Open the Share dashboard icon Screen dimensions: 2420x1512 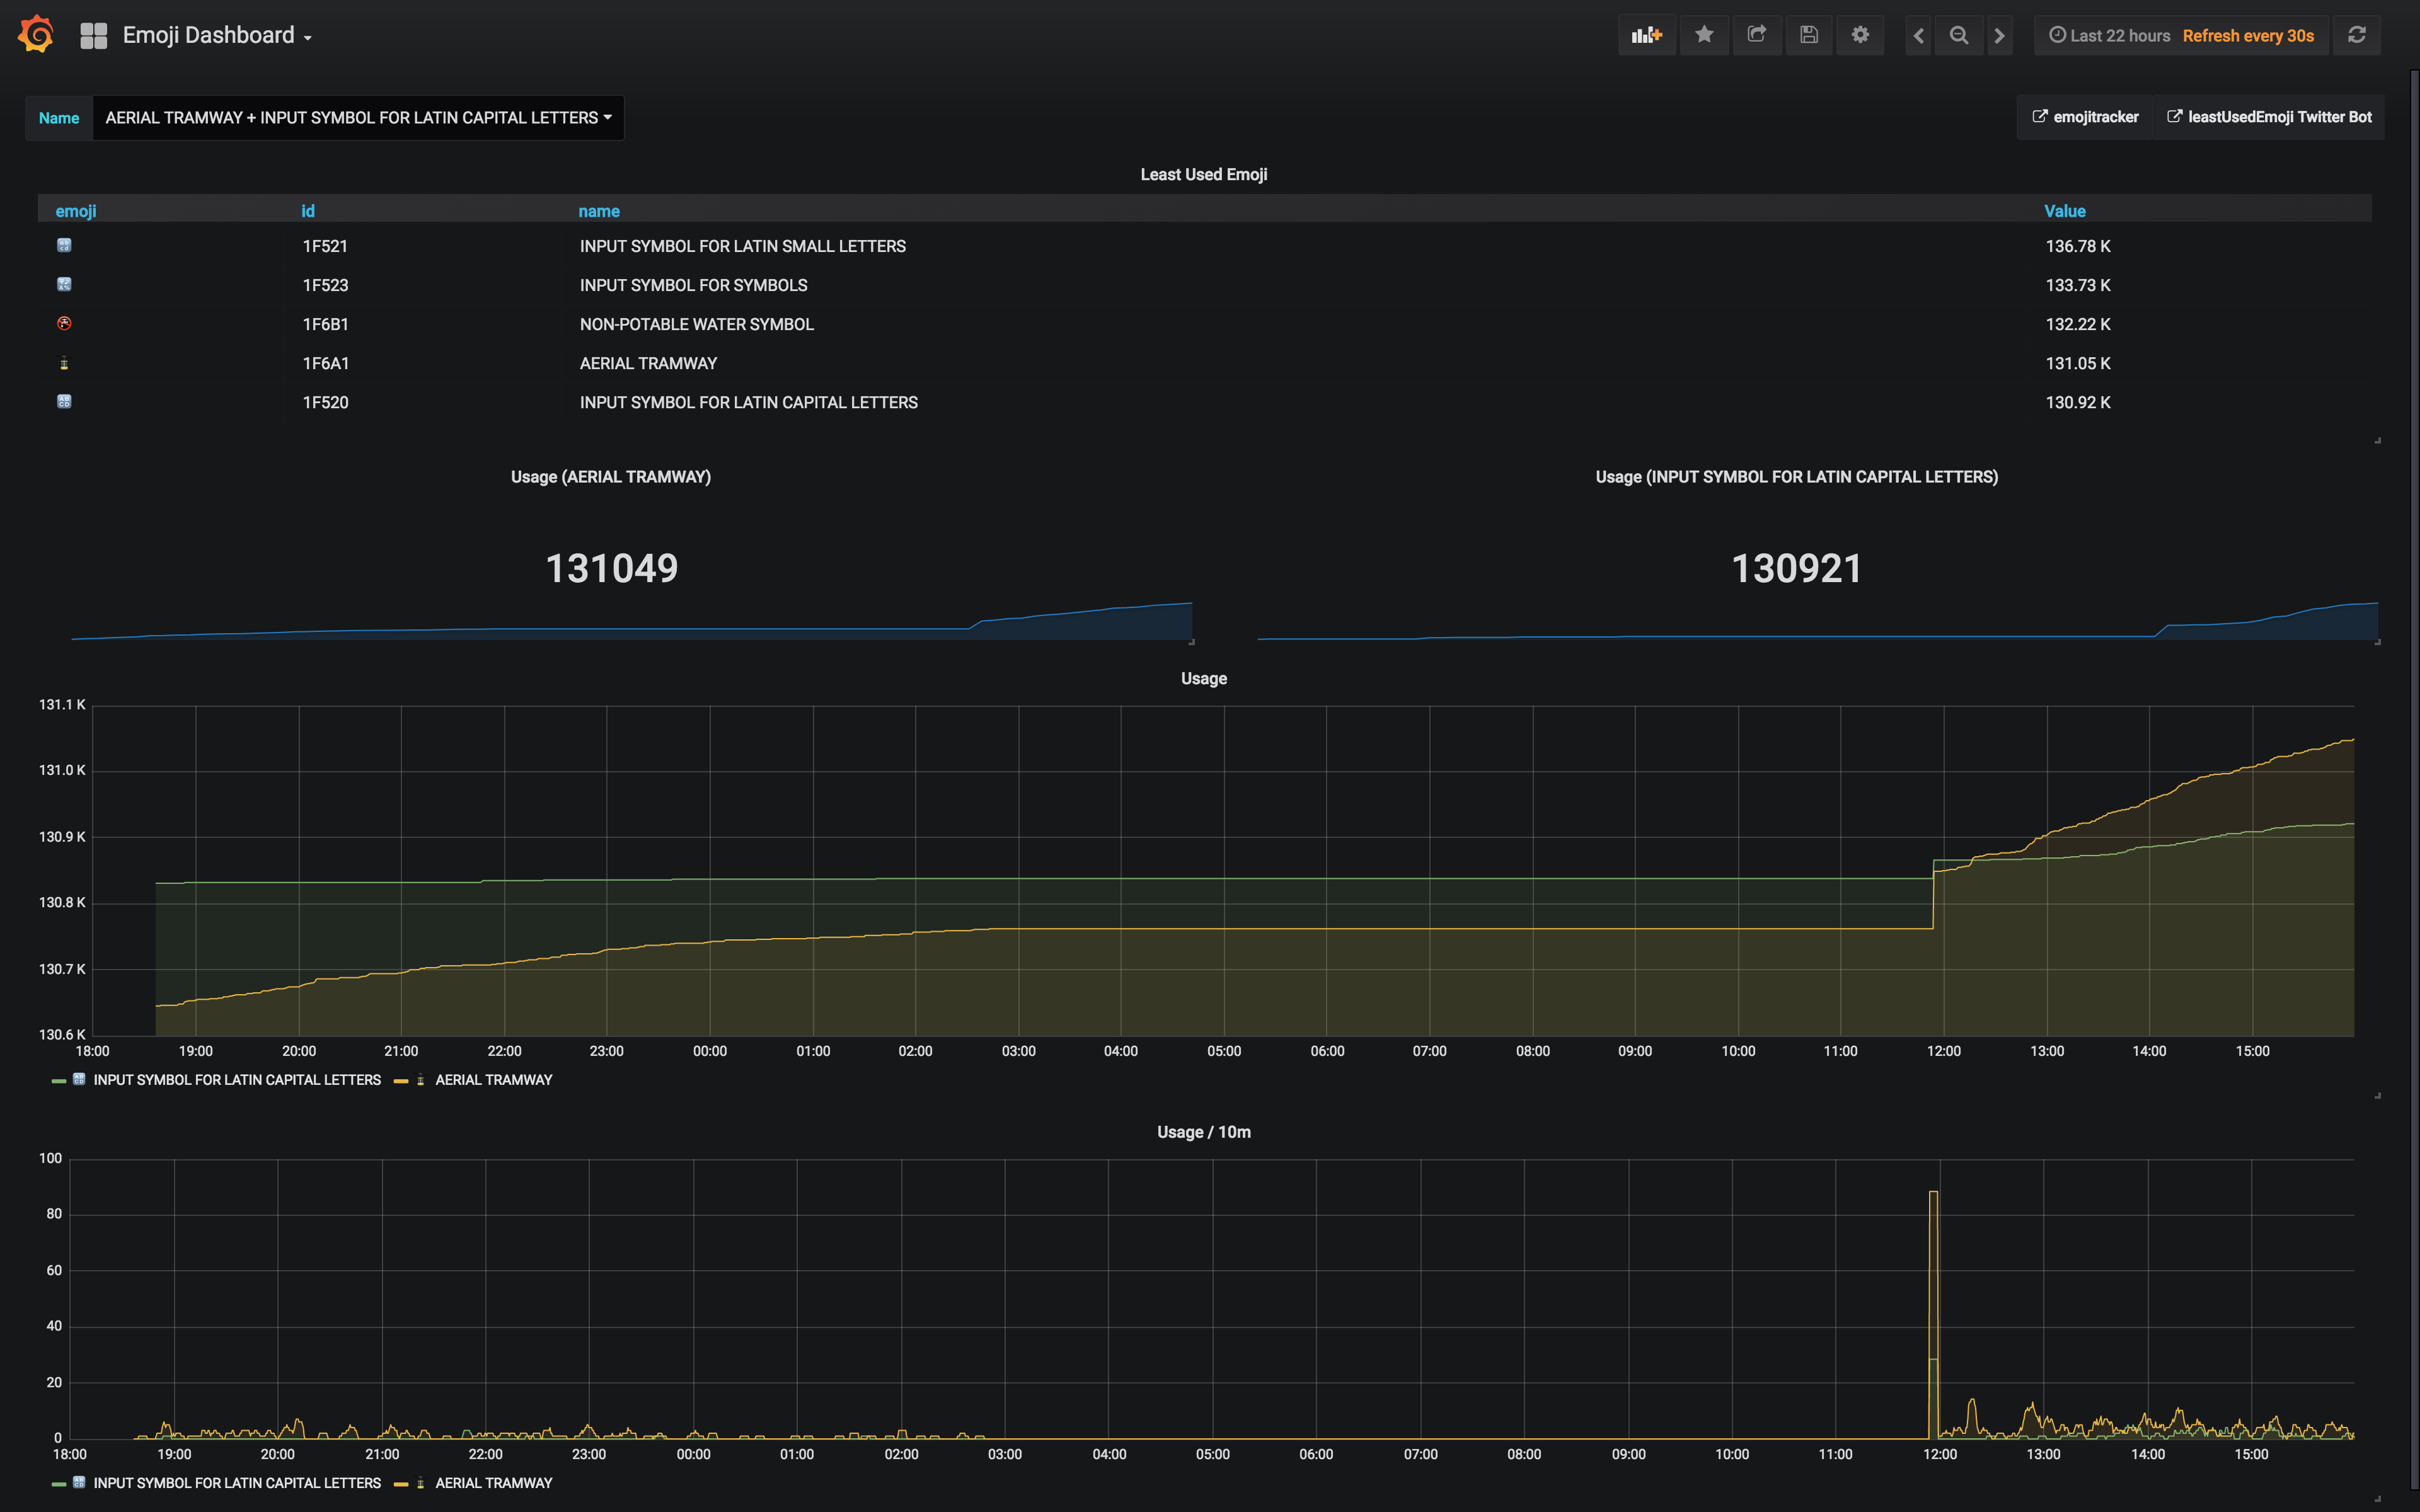tap(1757, 34)
